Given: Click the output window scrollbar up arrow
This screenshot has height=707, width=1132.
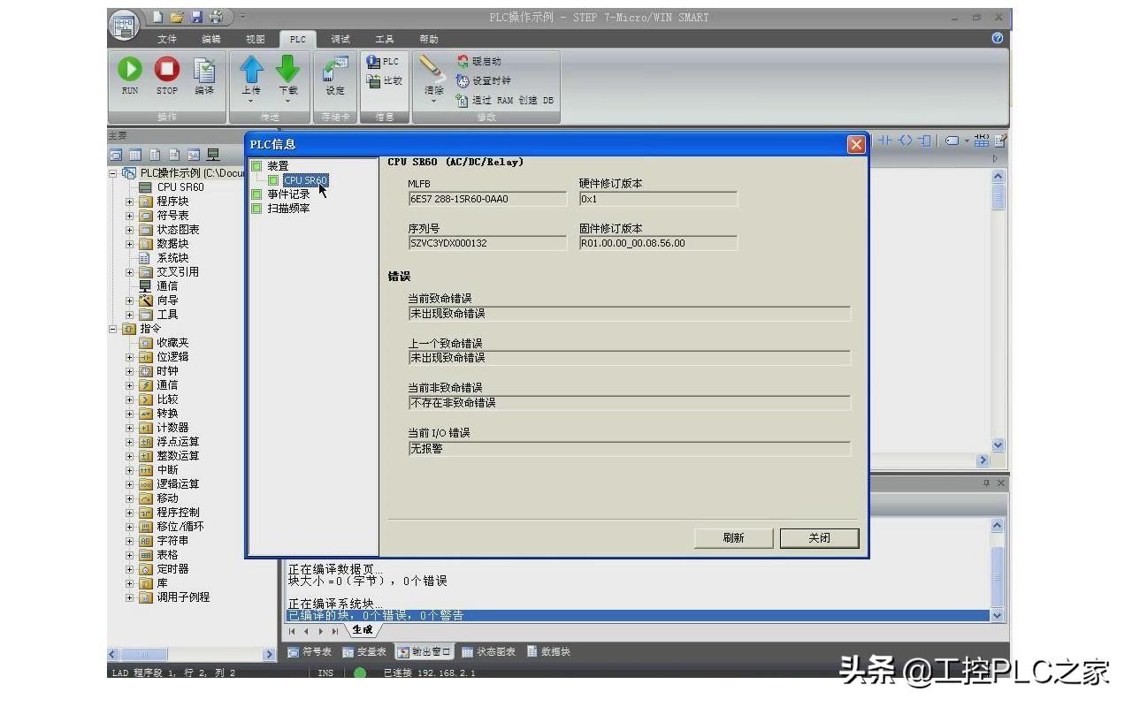Looking at the screenshot, I should [998, 526].
